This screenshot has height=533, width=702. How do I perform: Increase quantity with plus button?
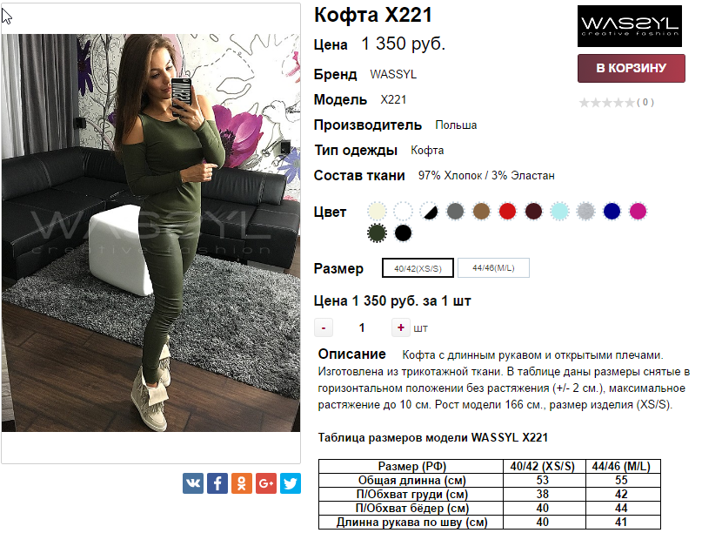coord(401,327)
